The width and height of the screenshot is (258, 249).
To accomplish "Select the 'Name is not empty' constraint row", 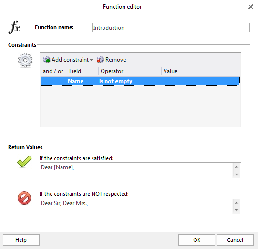I will pyautogui.click(x=140, y=81).
